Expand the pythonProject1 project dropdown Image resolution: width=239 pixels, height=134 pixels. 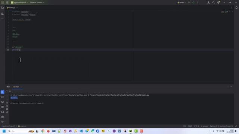point(19,3)
